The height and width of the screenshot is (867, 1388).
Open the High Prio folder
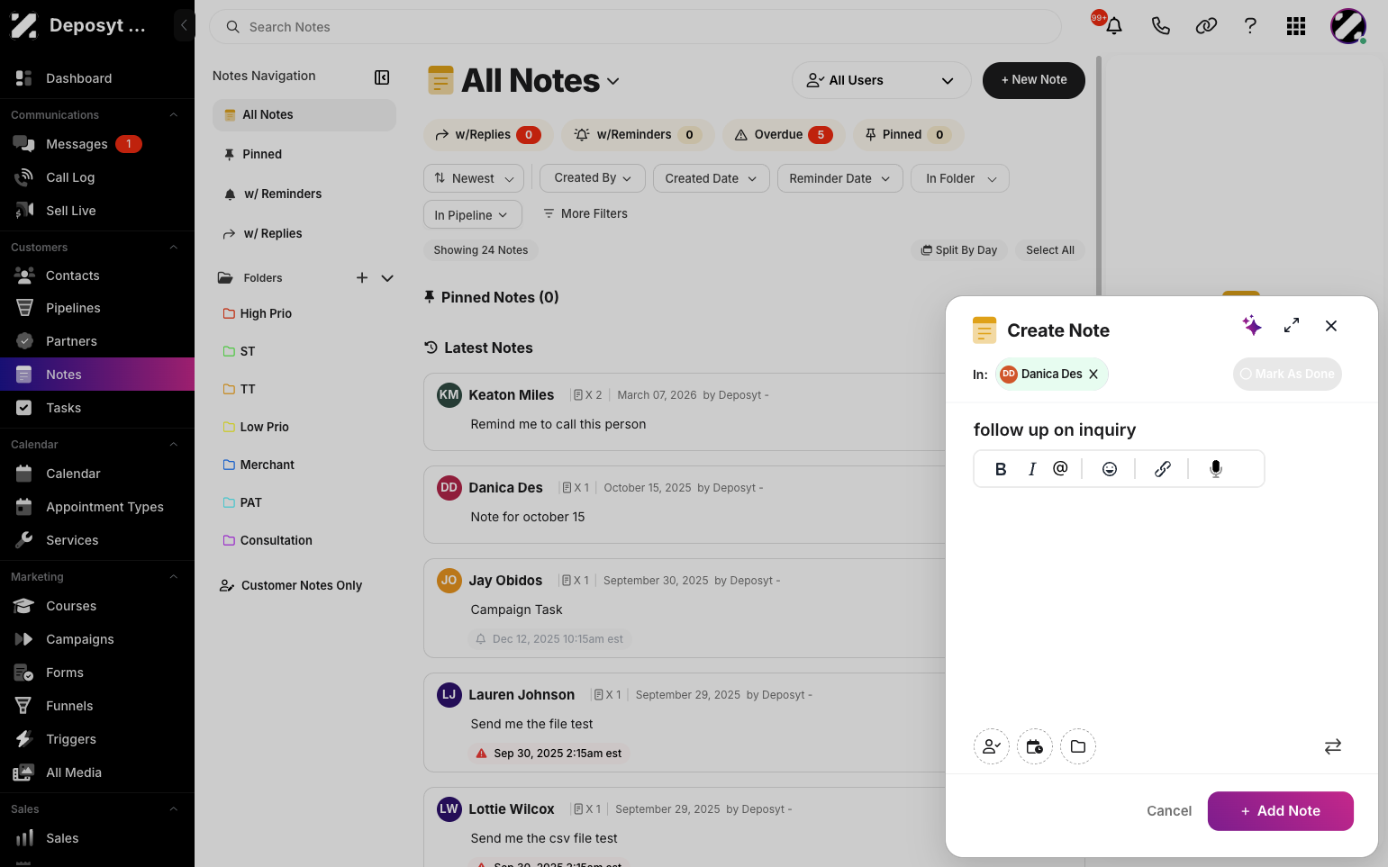(258, 313)
